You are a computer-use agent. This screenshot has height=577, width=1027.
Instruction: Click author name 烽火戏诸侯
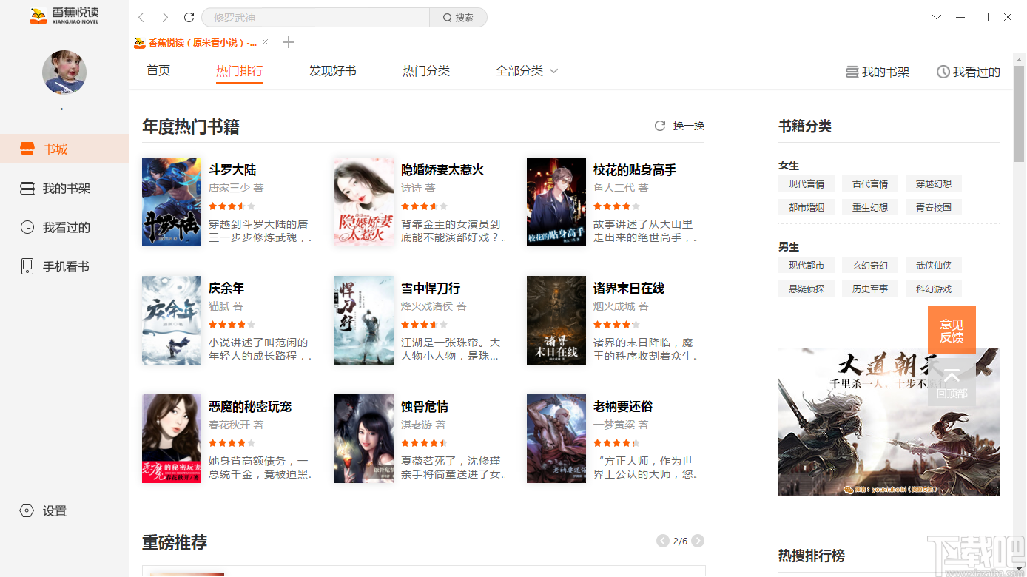click(x=427, y=306)
